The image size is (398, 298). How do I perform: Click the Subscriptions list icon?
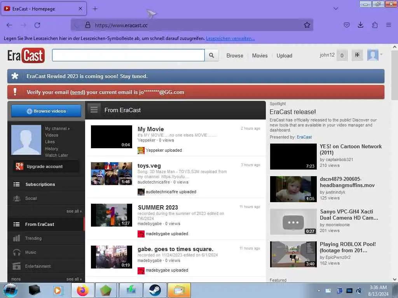[16, 184]
